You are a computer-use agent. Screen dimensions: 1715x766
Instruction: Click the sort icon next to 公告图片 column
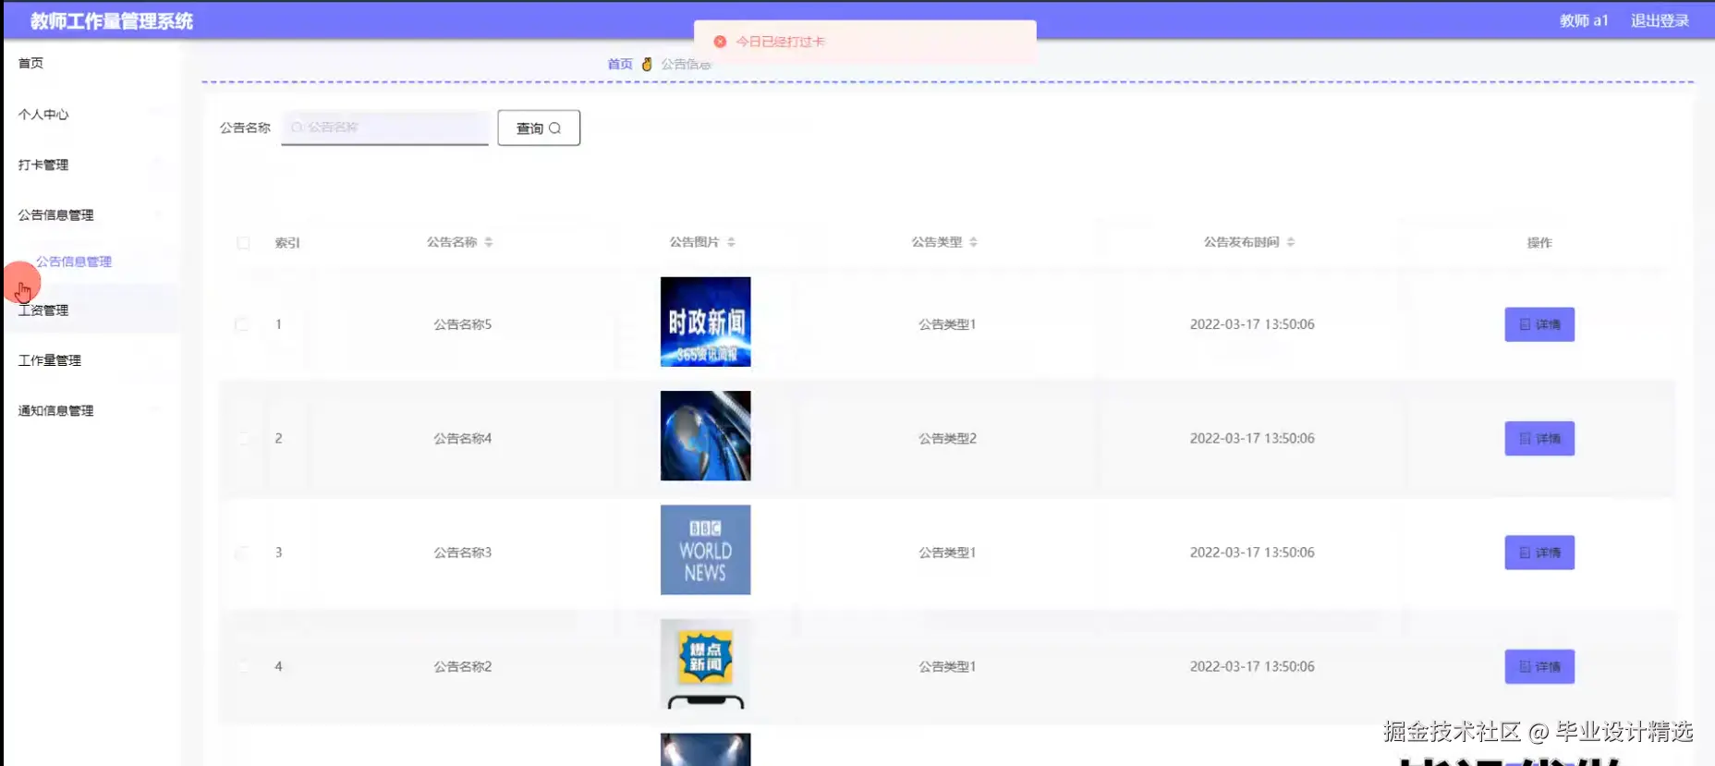tap(731, 242)
